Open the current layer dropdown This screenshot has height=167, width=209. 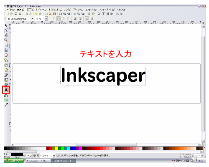click(47, 156)
